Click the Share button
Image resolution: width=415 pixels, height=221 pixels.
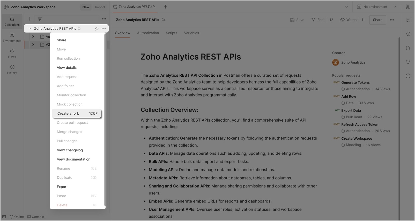[377, 20]
